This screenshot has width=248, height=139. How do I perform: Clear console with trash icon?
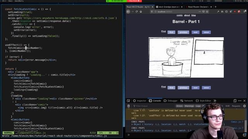pyautogui.click(x=129, y=106)
